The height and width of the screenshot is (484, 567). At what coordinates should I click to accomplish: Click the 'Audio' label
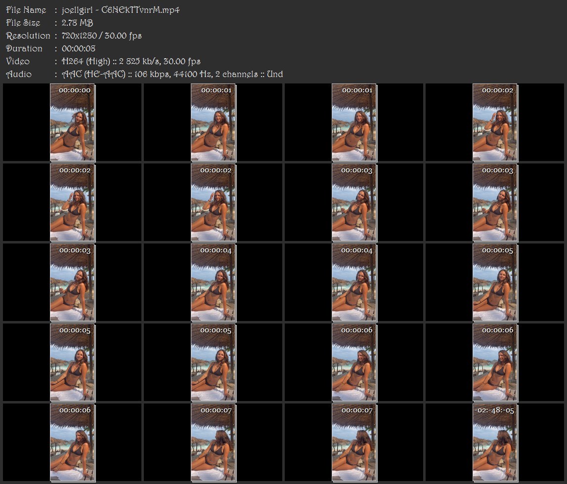pos(19,74)
